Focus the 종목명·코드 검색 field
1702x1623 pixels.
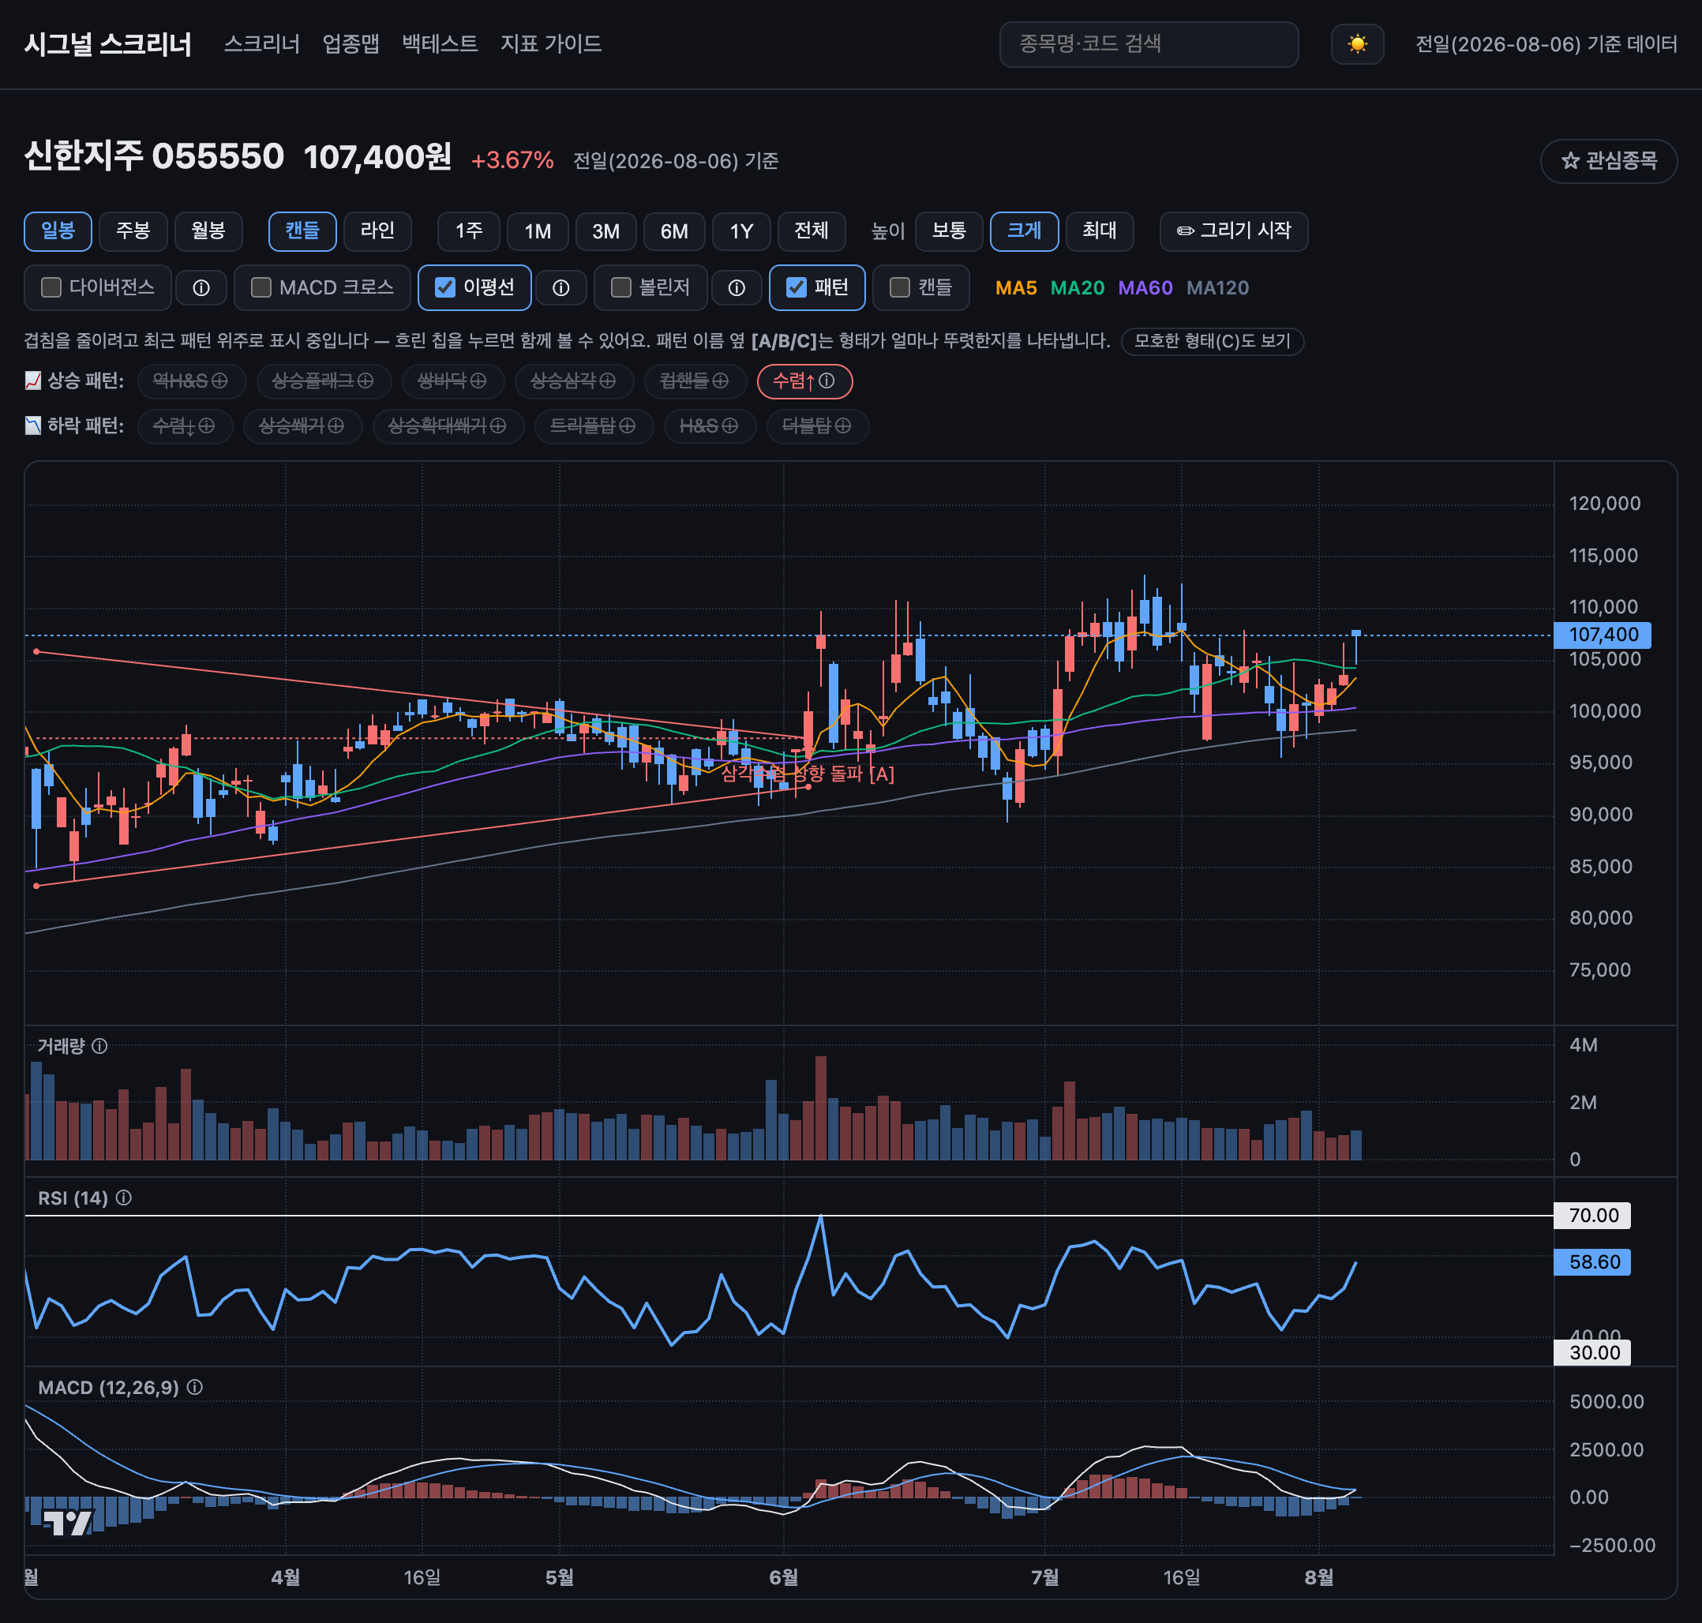[1149, 44]
